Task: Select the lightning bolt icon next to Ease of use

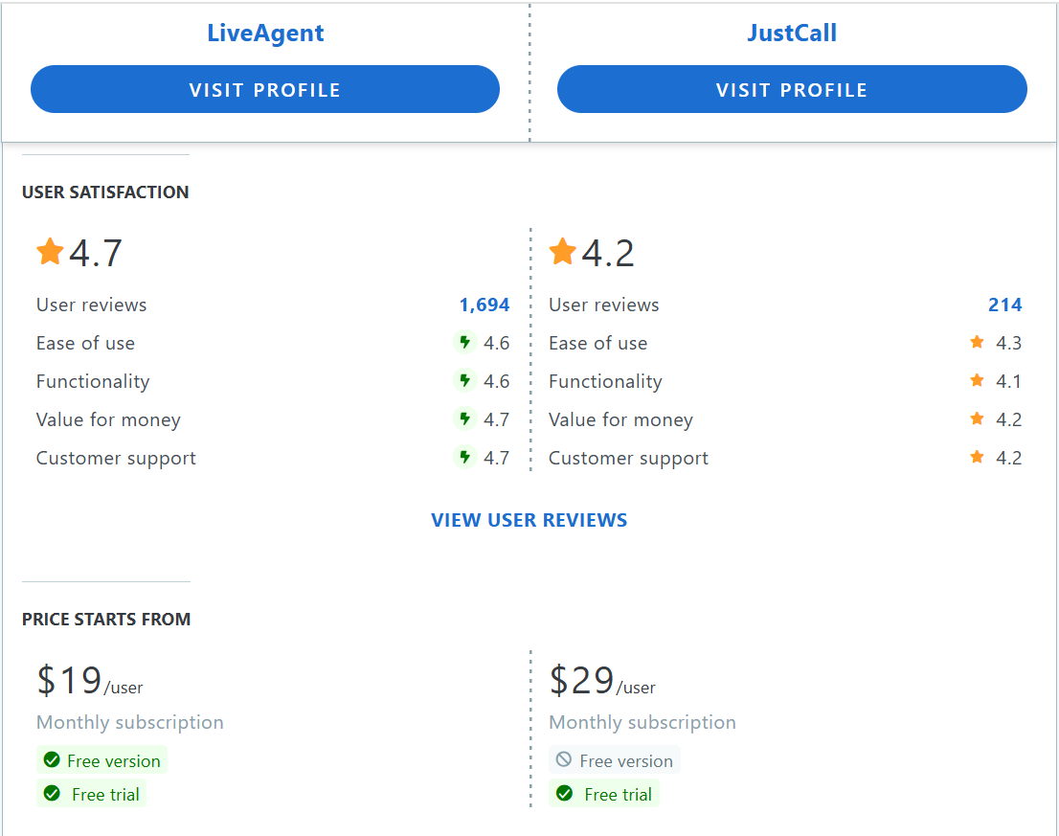Action: (x=464, y=342)
